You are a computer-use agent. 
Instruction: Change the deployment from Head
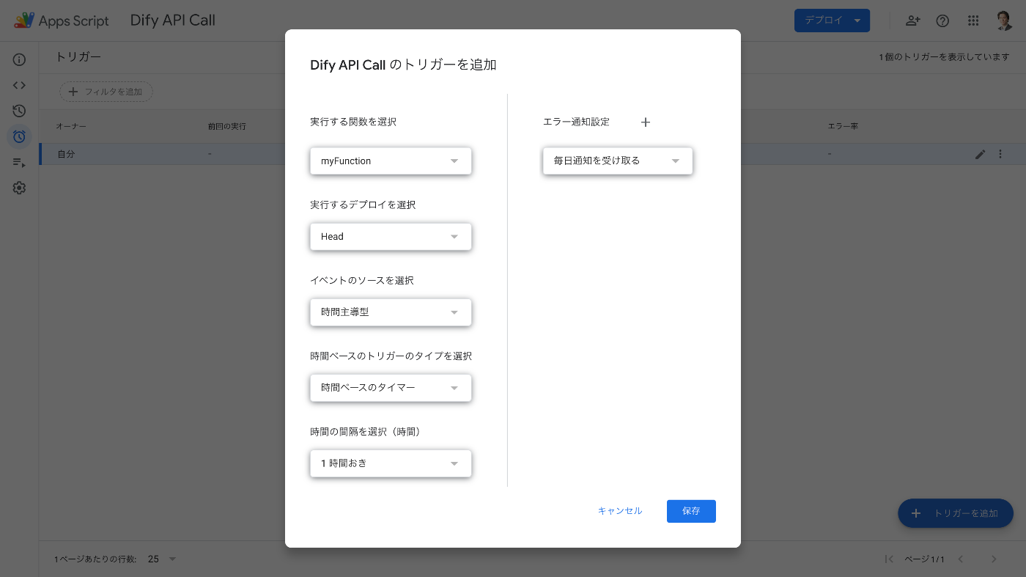(x=391, y=236)
